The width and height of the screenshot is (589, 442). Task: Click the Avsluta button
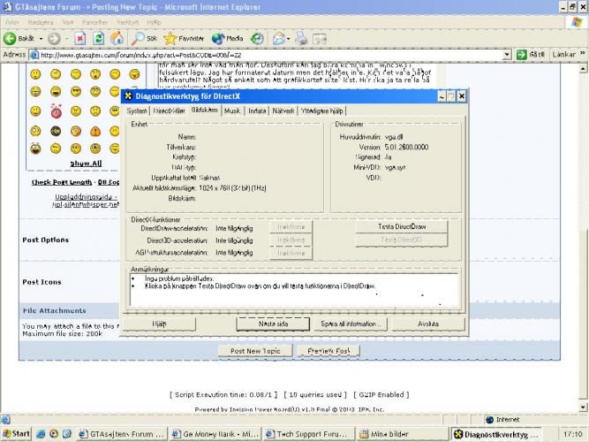tap(428, 324)
